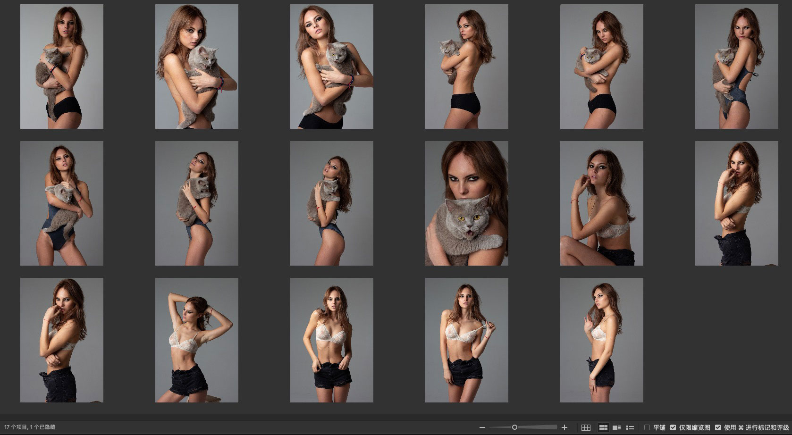Enable the lock thumbnail grid icon
Screen dimensions: 792x435
click(586, 427)
